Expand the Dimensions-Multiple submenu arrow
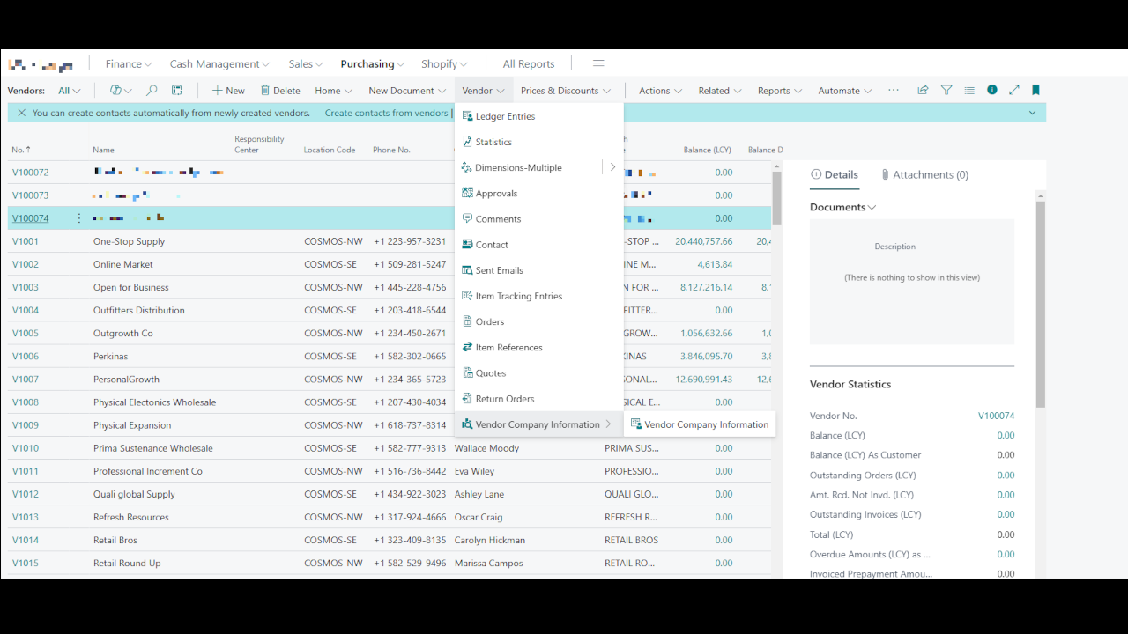This screenshot has width=1128, height=634. [x=612, y=167]
